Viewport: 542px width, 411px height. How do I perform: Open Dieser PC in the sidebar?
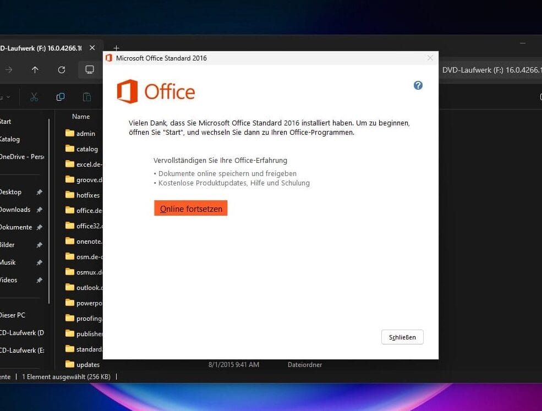tap(13, 315)
